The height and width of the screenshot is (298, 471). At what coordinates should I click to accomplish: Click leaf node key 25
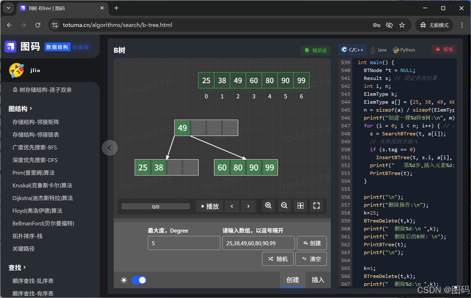(x=143, y=167)
